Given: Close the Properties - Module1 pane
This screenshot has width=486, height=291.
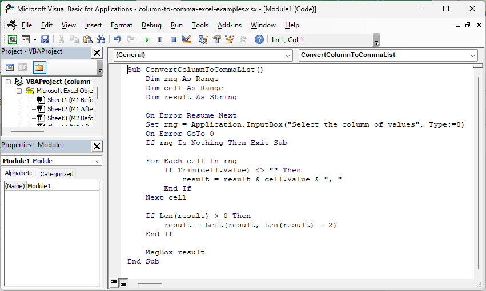Looking at the screenshot, I should point(97,147).
